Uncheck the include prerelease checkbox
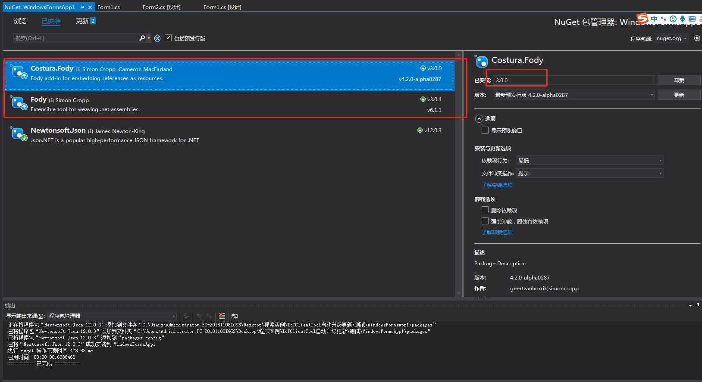This screenshot has width=702, height=382. (x=168, y=38)
